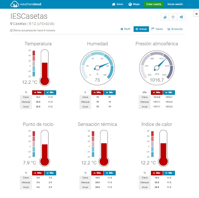
Task: Click the Temperatura thermometer gauge
Action: point(44,68)
